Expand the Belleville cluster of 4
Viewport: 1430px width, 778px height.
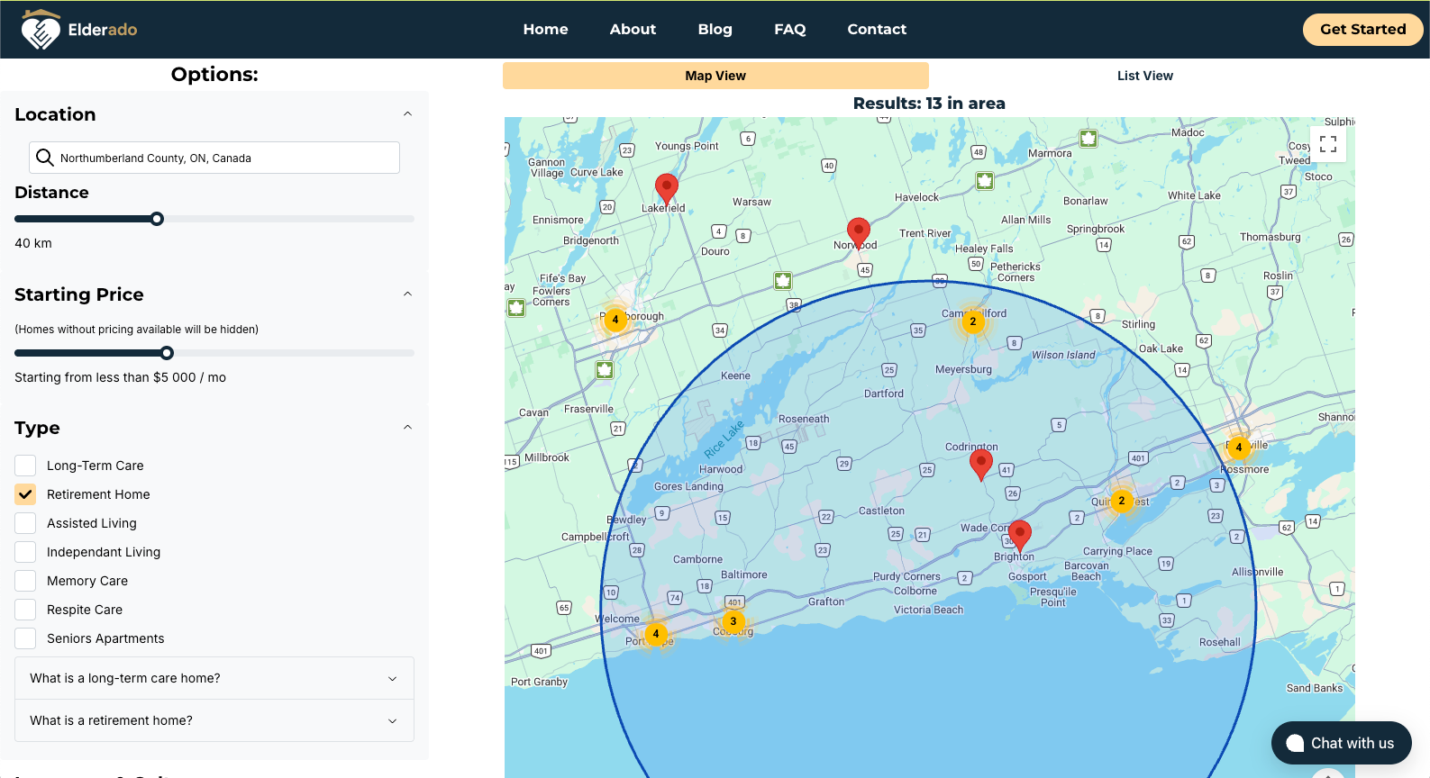(1239, 448)
